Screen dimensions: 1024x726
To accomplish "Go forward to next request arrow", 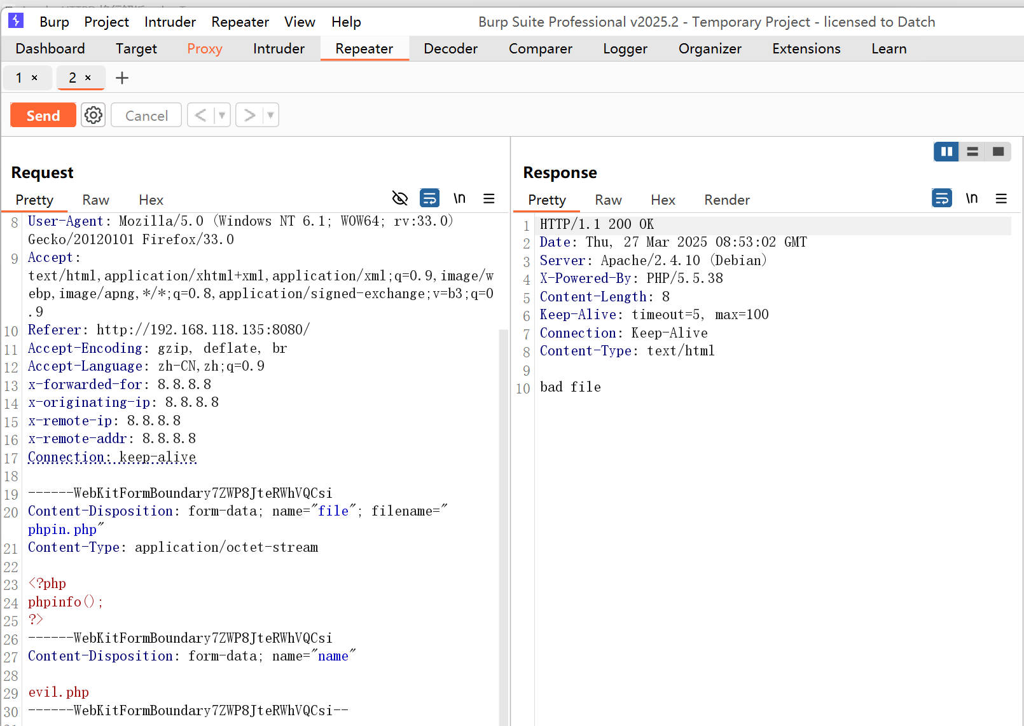I will coord(249,115).
